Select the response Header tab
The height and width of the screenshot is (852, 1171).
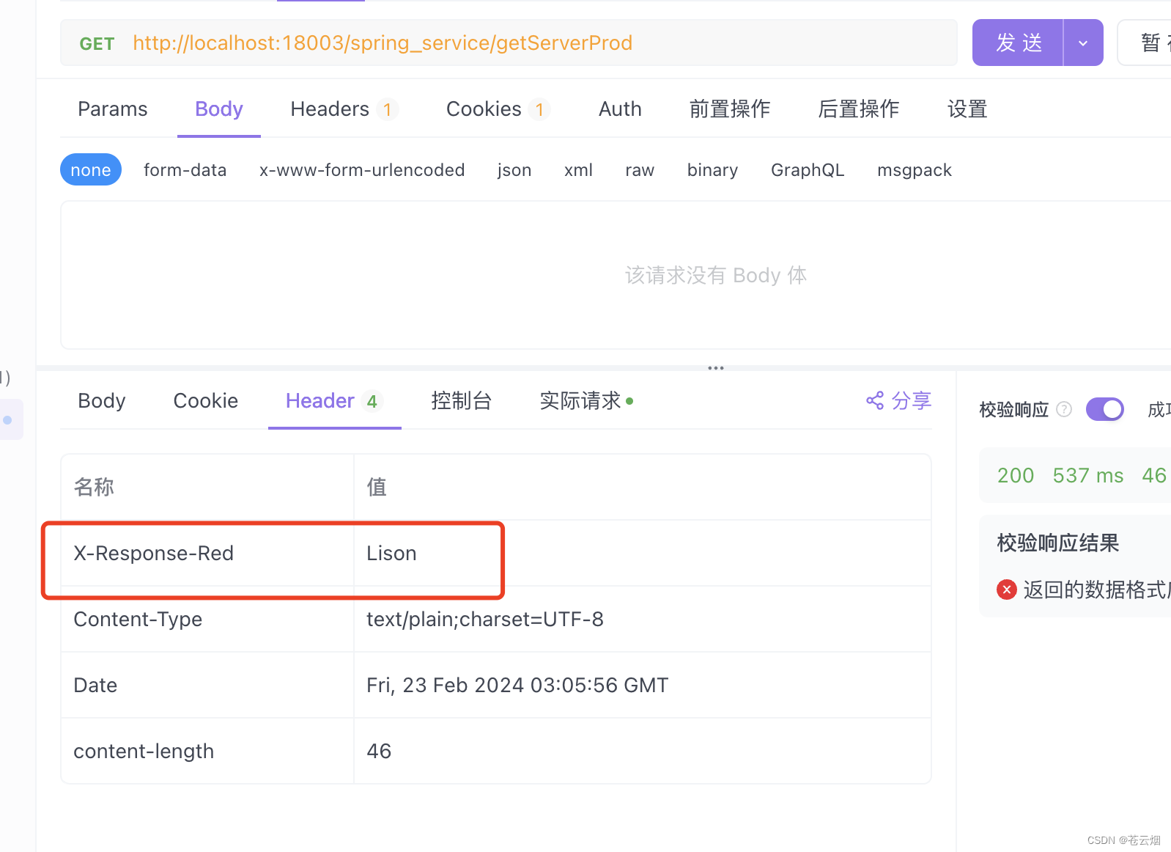click(334, 400)
